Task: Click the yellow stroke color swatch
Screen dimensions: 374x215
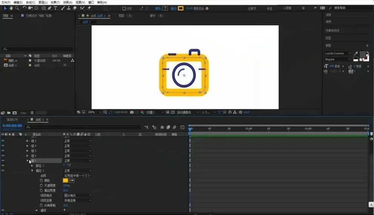Action: tap(65, 180)
